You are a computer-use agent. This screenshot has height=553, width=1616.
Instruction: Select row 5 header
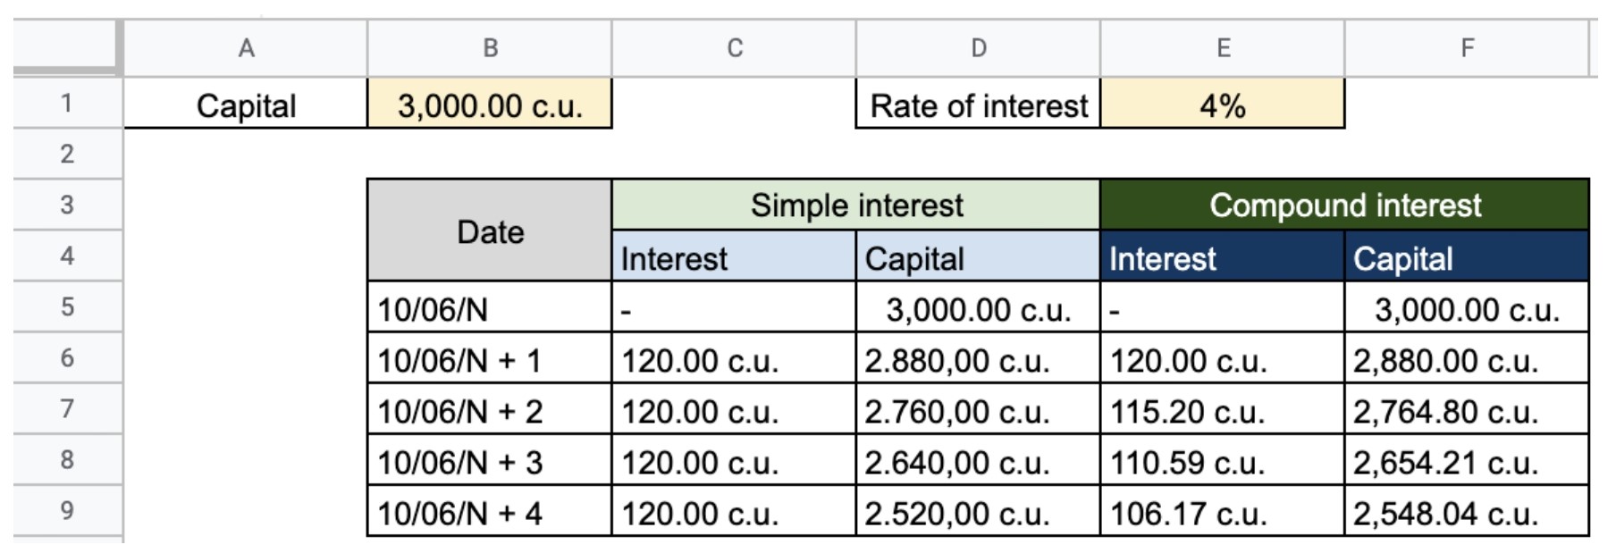pos(67,307)
